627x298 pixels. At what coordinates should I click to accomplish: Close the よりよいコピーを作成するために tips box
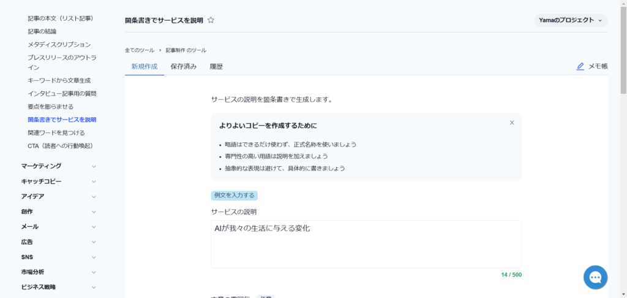click(x=512, y=123)
